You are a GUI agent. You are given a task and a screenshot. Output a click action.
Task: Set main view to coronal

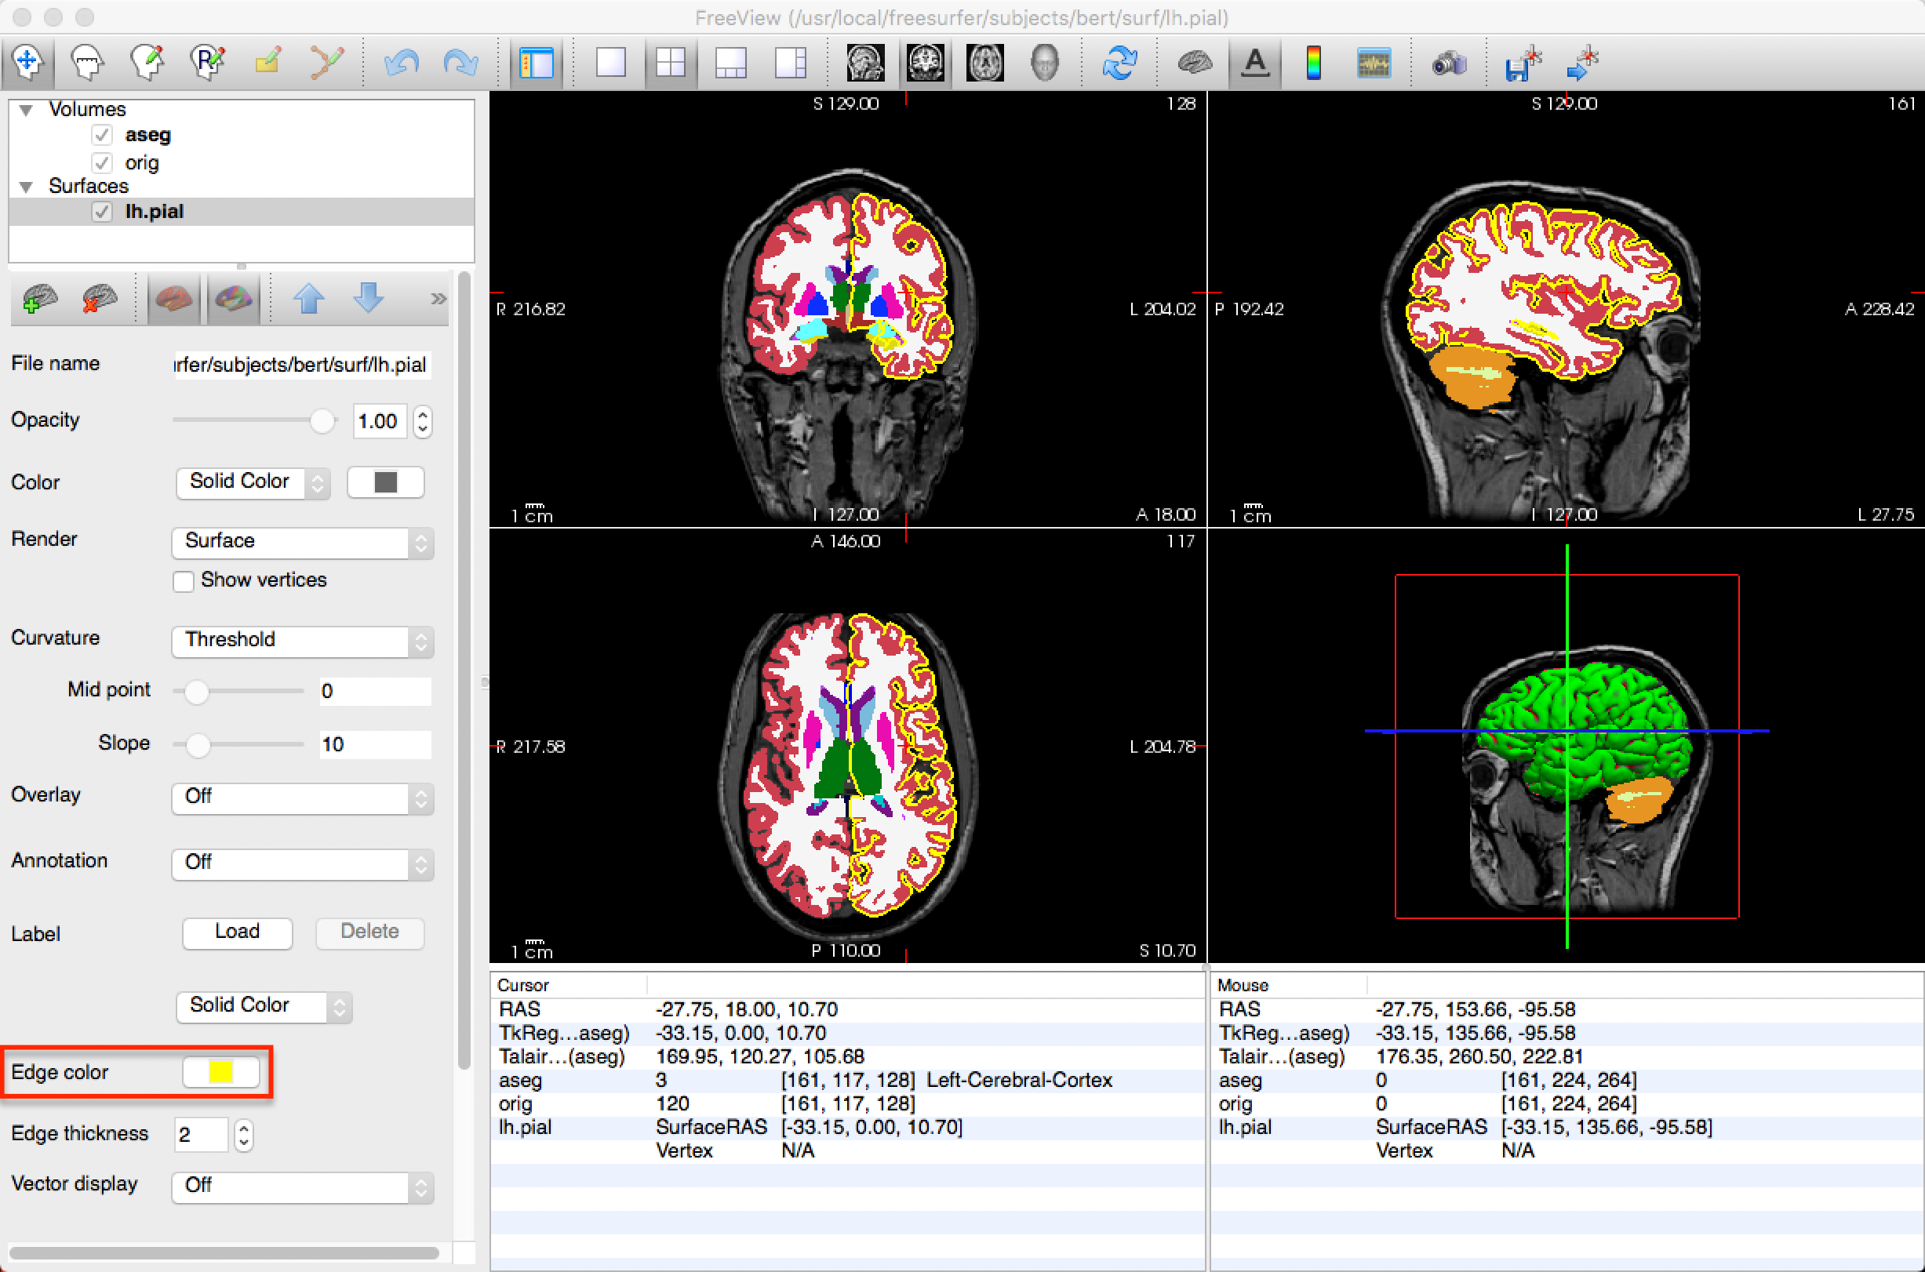point(925,63)
